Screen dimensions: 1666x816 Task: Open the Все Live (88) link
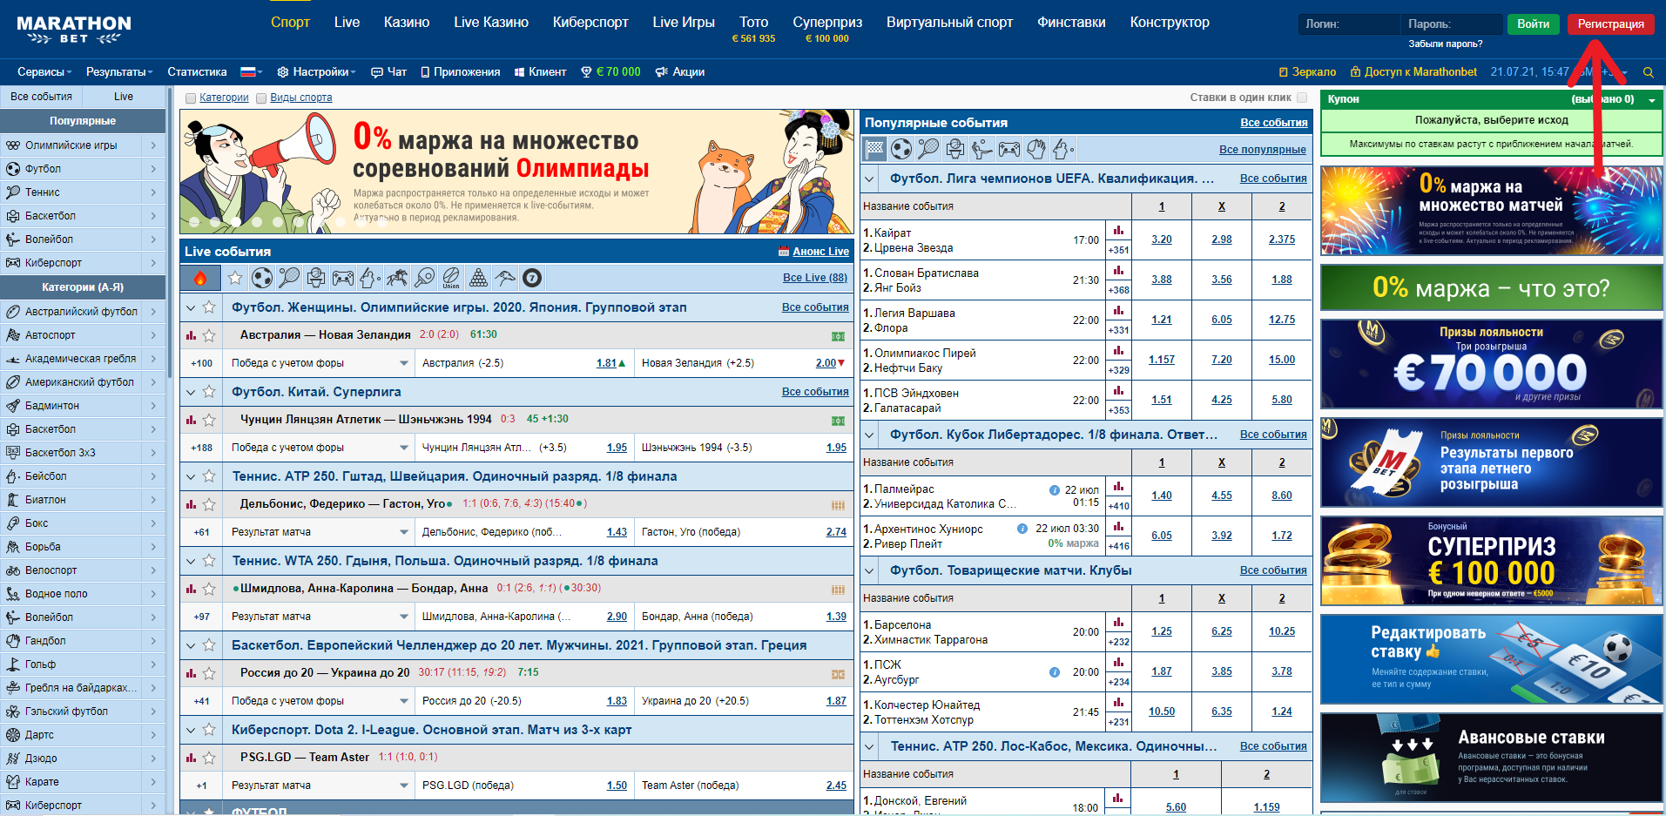(815, 278)
